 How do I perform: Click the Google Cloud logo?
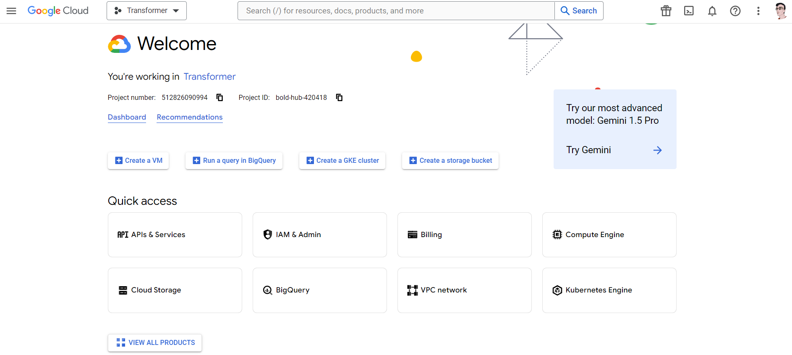58,11
